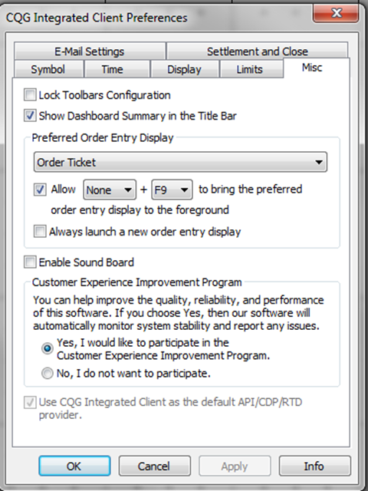Enable Sound Board checkbox

pyautogui.click(x=30, y=262)
